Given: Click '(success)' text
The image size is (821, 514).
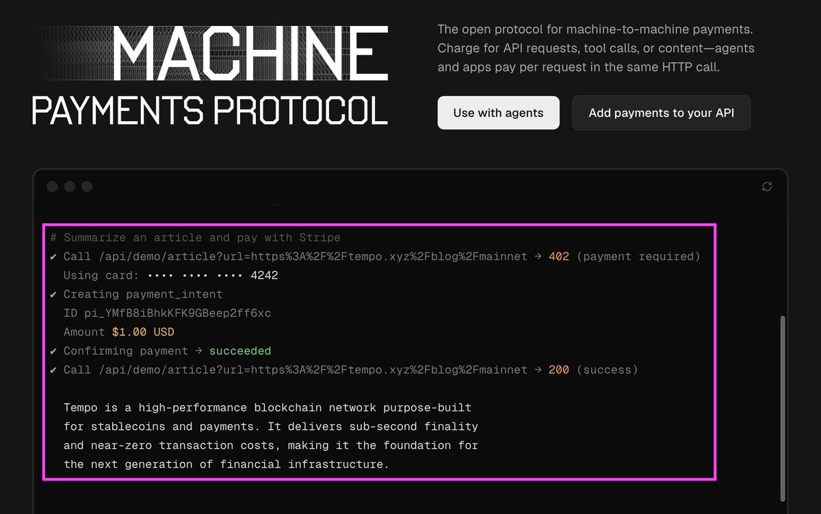Looking at the screenshot, I should 607,370.
